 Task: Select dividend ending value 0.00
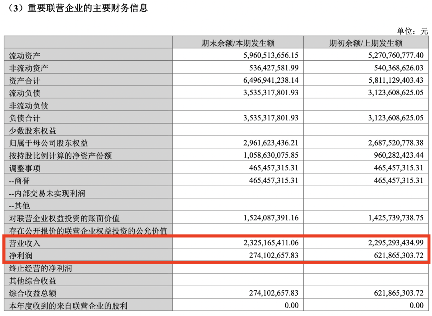coord(292,306)
